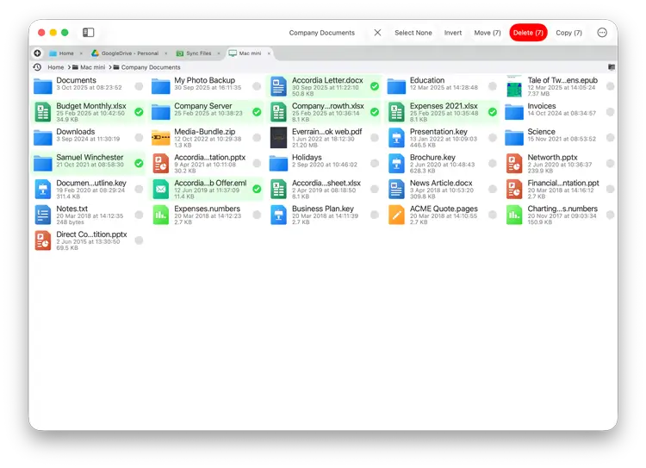Open the more options ellipsis menu
The image size is (646, 468).
602,33
